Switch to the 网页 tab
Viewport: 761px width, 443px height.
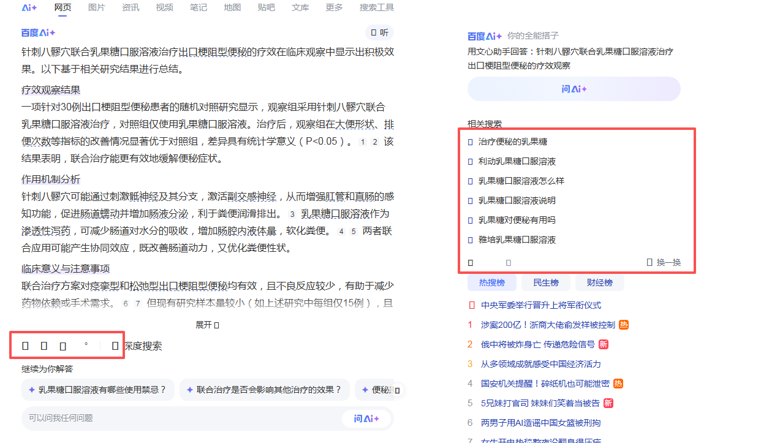pyautogui.click(x=62, y=7)
